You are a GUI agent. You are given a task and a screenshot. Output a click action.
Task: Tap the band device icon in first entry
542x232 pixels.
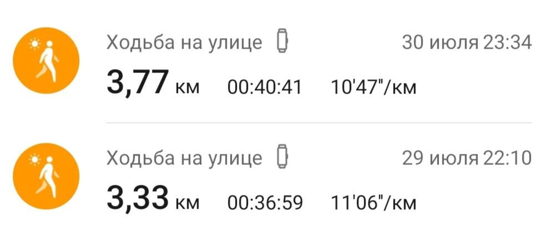tap(283, 43)
